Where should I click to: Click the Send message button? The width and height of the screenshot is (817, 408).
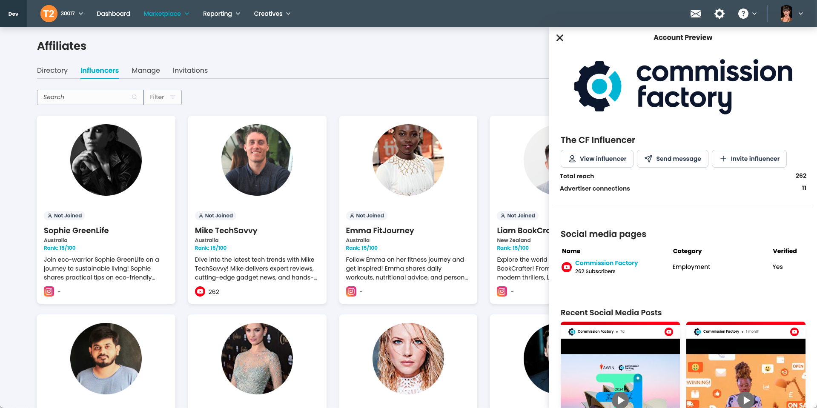click(x=672, y=159)
